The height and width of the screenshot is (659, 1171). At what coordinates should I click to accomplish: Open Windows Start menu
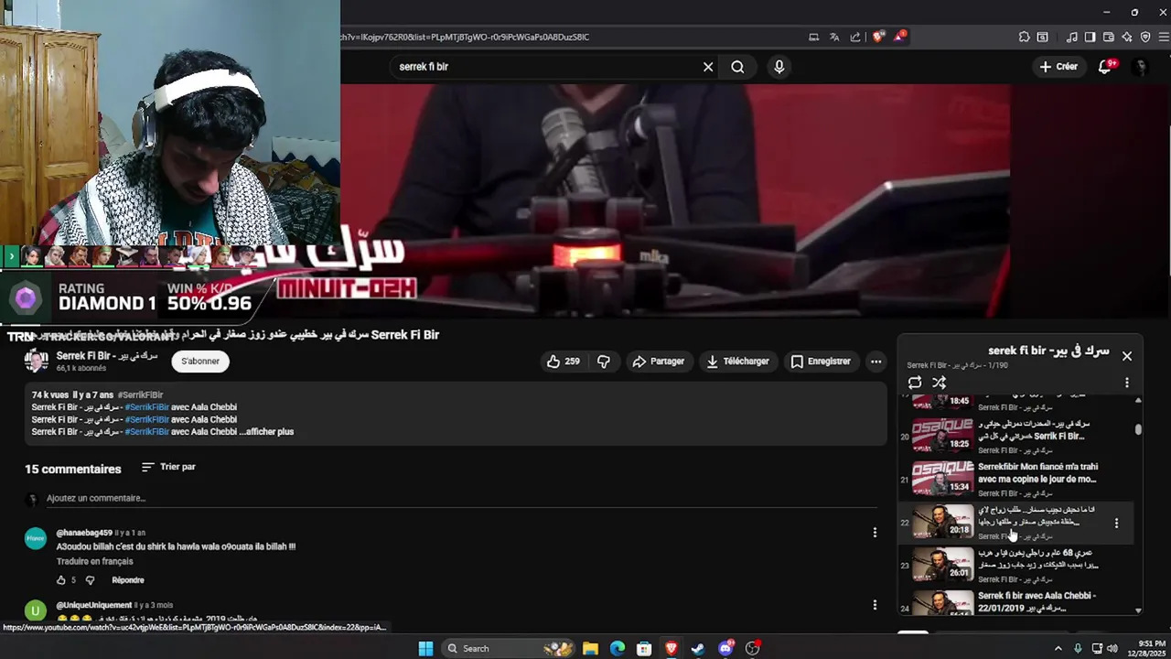425,648
